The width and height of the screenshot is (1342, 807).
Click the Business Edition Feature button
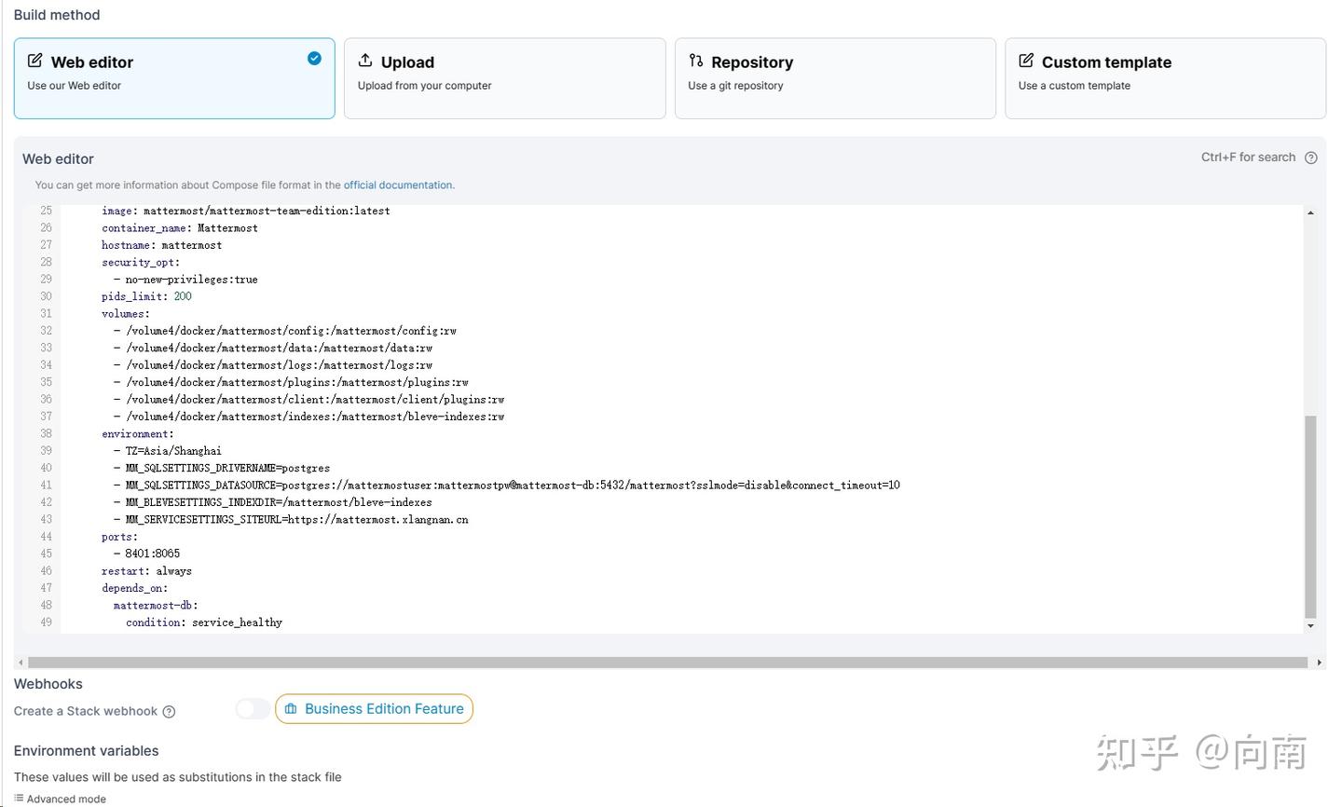(374, 708)
